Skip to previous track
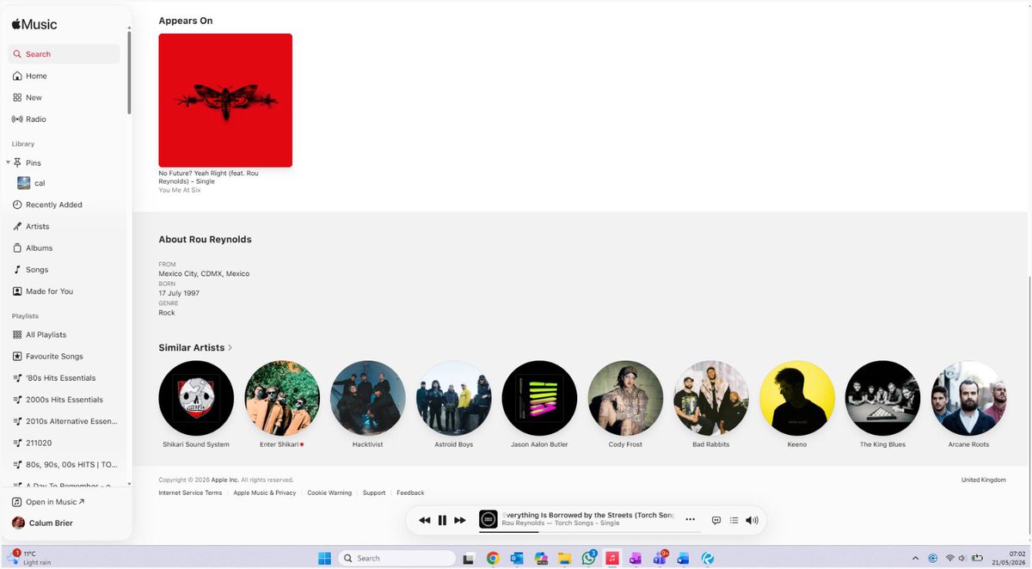 424,520
